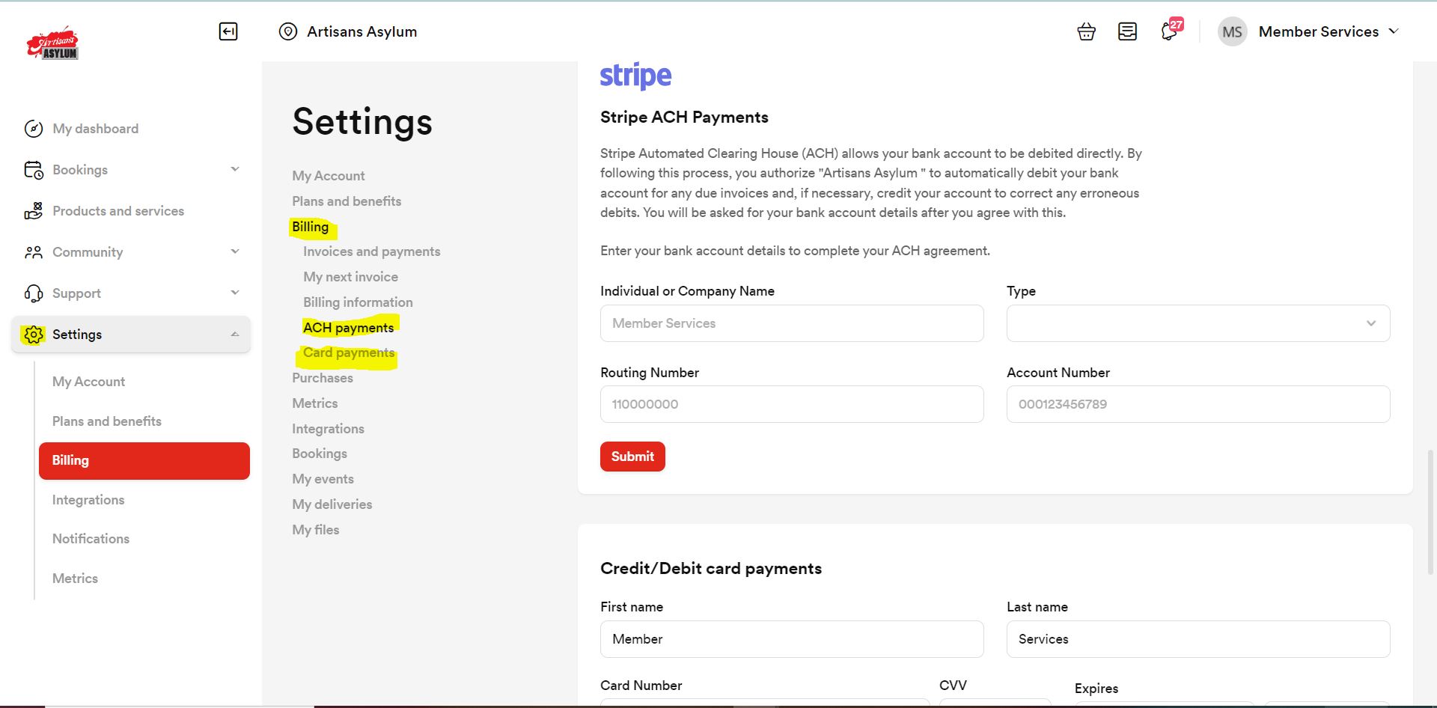Expand the Community sidebar section
The height and width of the screenshot is (708, 1437).
(x=235, y=252)
